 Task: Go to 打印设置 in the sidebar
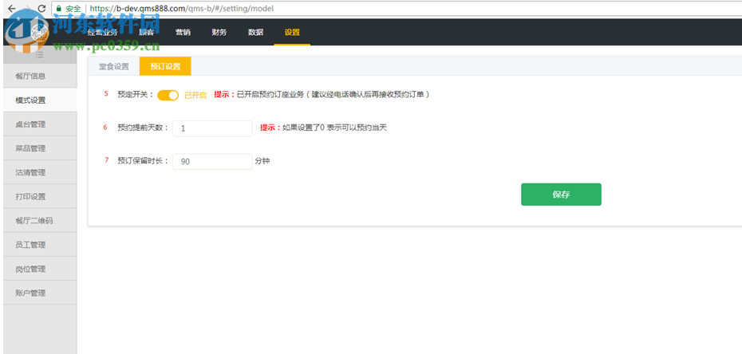[x=40, y=197]
